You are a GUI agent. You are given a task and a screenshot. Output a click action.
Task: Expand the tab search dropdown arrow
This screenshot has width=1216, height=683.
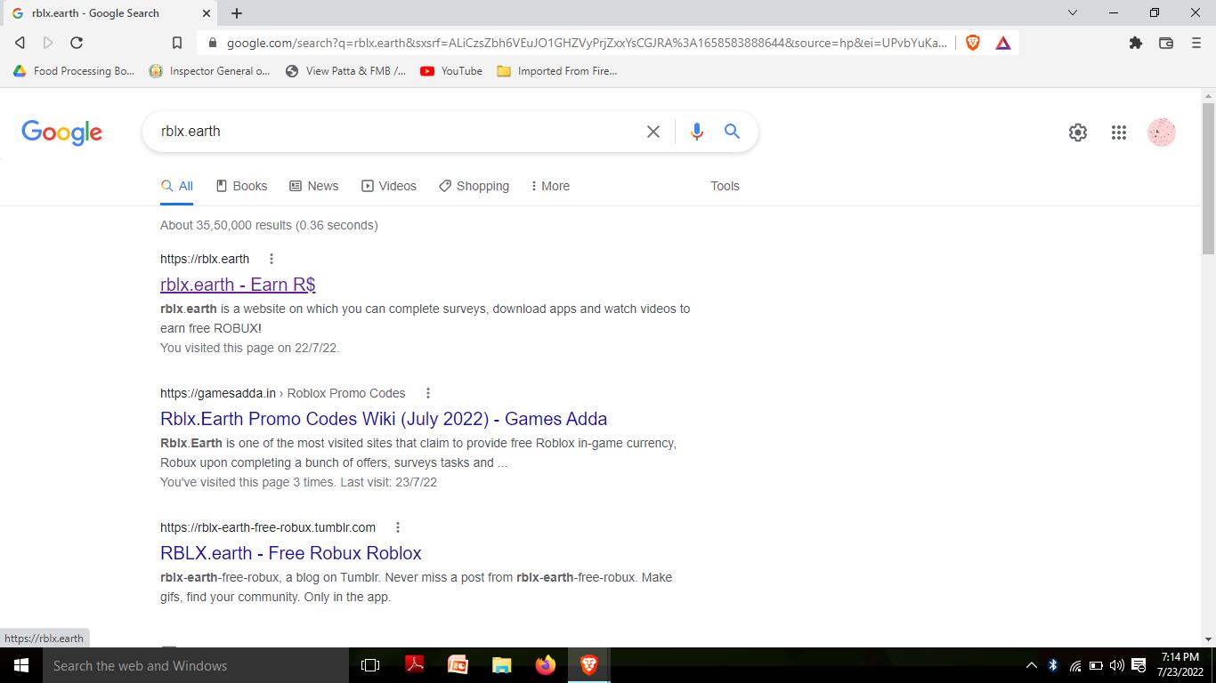click(1073, 12)
